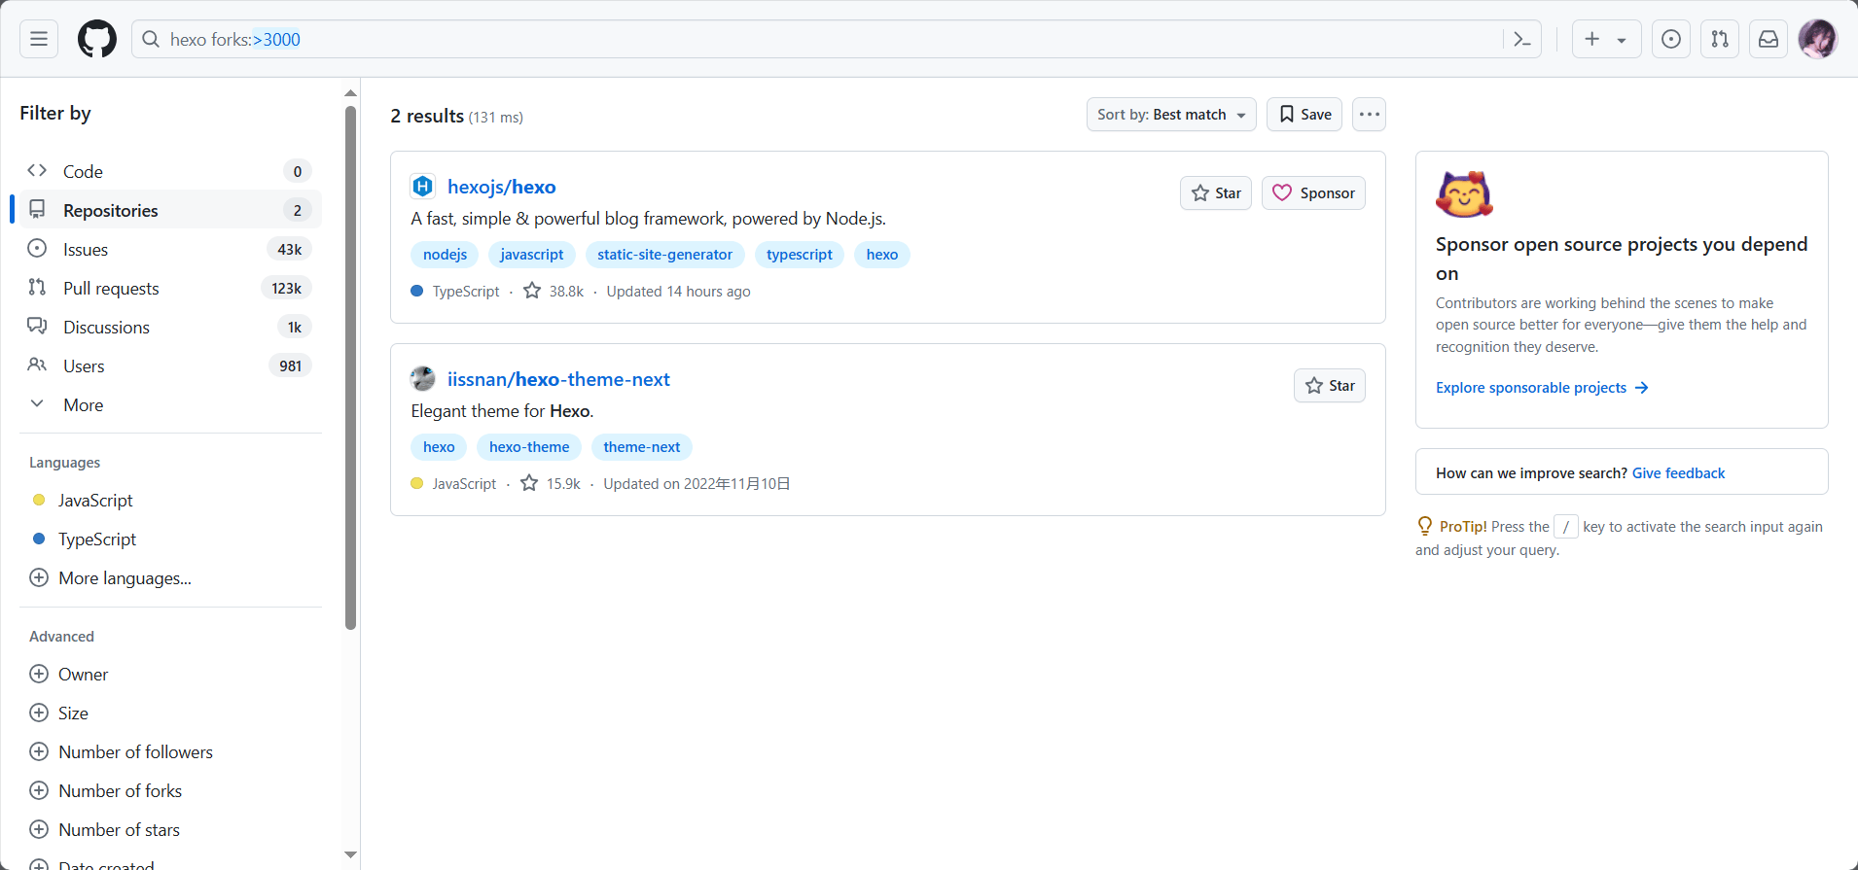Open pull requests icon in header

(1720, 39)
